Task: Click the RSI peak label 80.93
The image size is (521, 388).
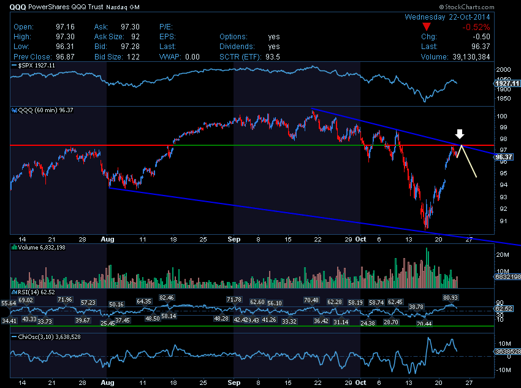Action: 451,298
